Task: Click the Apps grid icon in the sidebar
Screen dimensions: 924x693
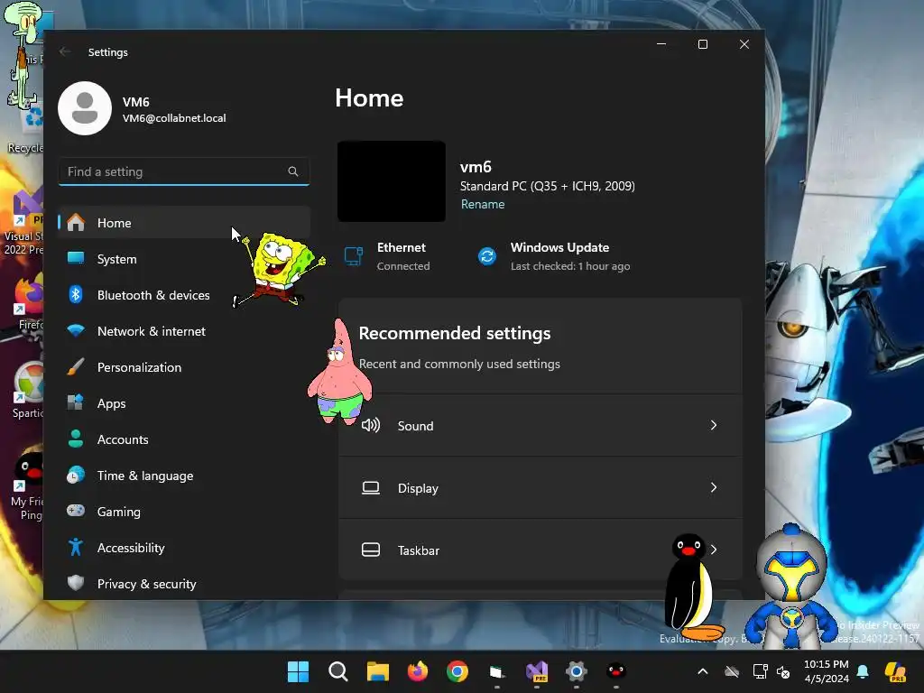Action: tap(76, 402)
